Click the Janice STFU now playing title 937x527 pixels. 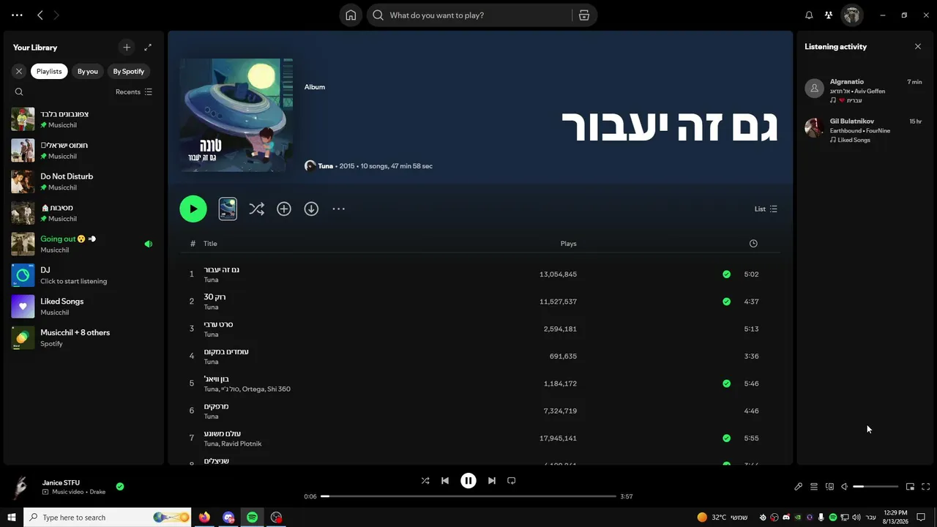coord(61,483)
